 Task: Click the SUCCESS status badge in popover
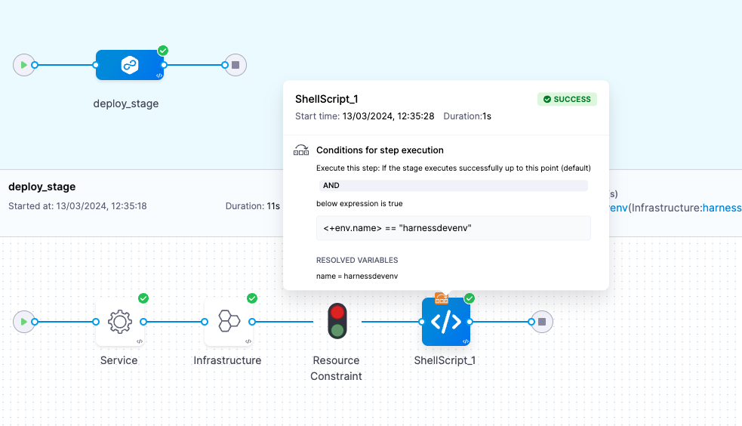tap(567, 99)
